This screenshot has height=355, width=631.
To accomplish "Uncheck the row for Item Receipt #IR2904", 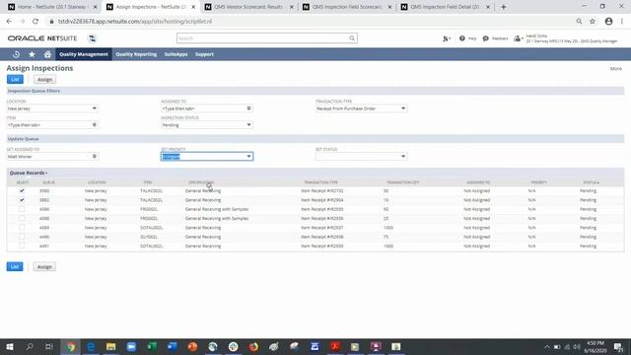I will click(22, 200).
